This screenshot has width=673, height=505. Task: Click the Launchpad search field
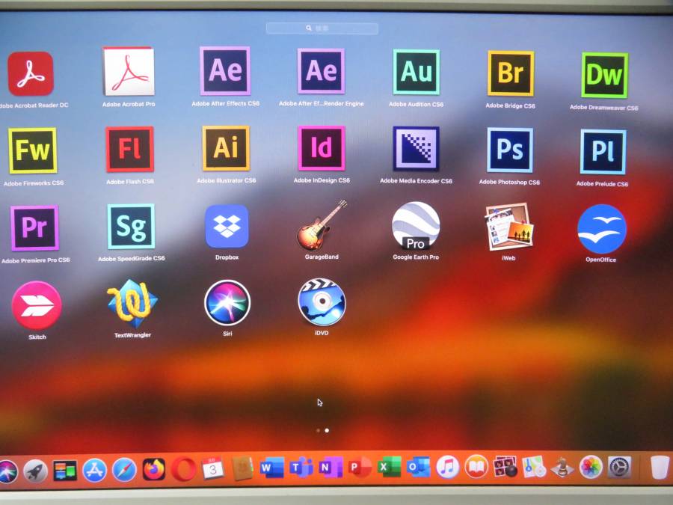click(322, 28)
